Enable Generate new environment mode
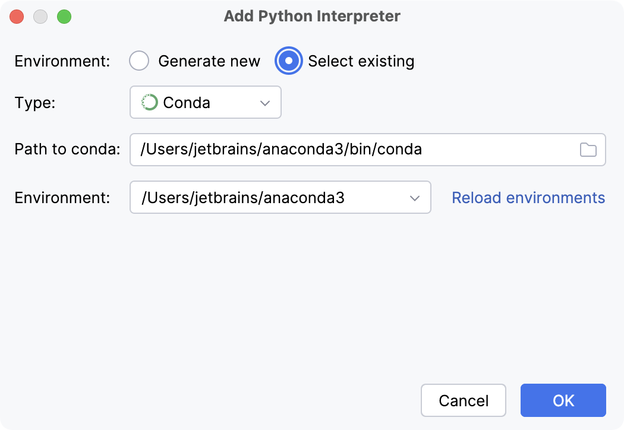The image size is (624, 430). click(x=138, y=61)
